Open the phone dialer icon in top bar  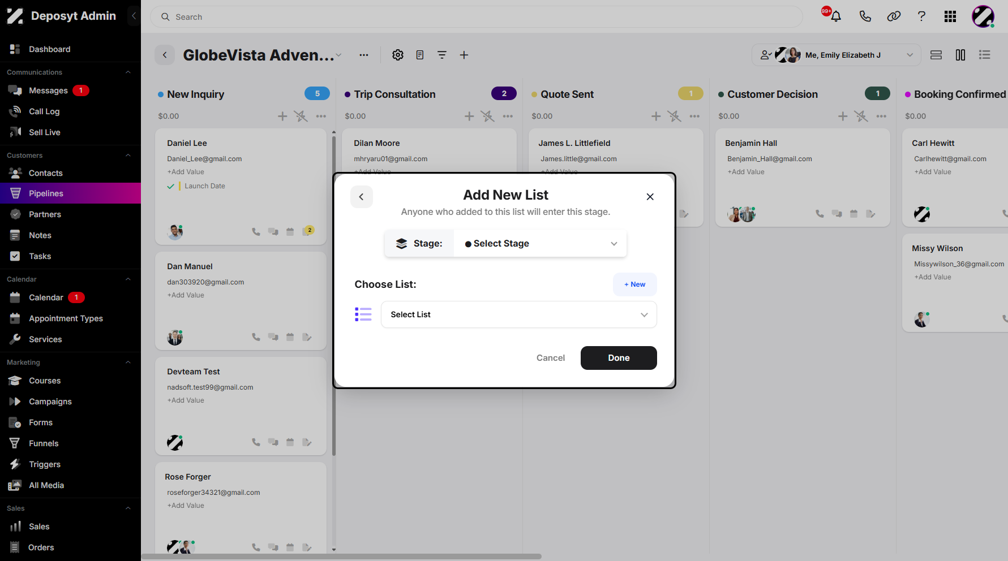point(865,16)
